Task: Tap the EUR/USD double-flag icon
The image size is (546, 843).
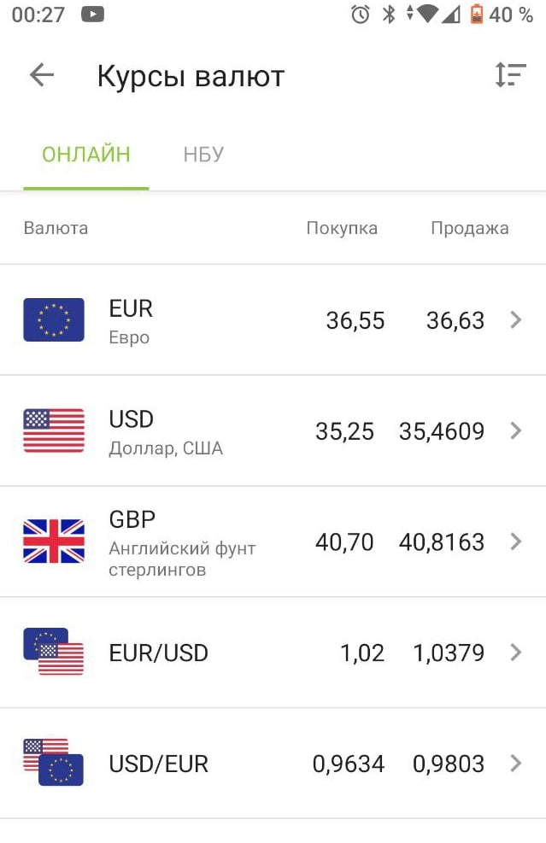Action: [x=54, y=653]
